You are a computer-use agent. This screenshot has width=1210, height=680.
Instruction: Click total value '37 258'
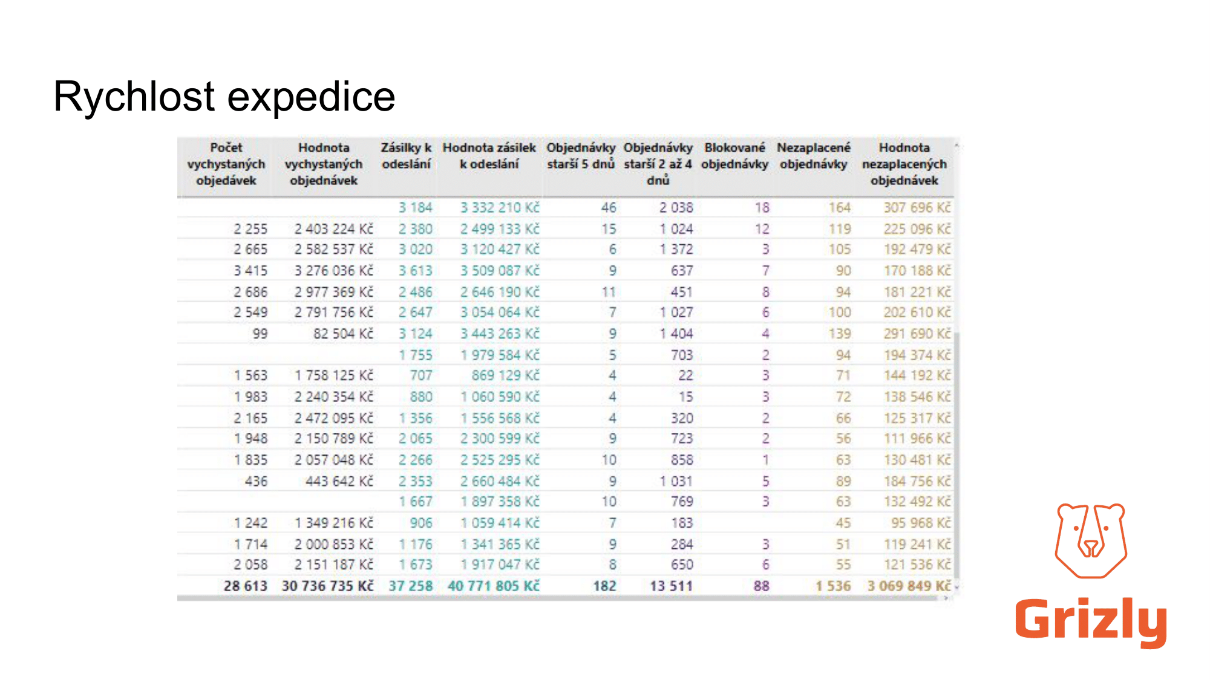[x=411, y=586]
